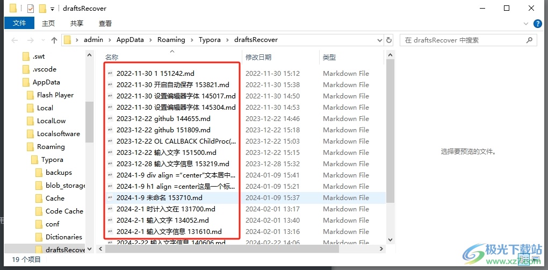Screen dimensions: 548x270
Task: Select file 2024-1-9 div align center
Action: point(176,175)
